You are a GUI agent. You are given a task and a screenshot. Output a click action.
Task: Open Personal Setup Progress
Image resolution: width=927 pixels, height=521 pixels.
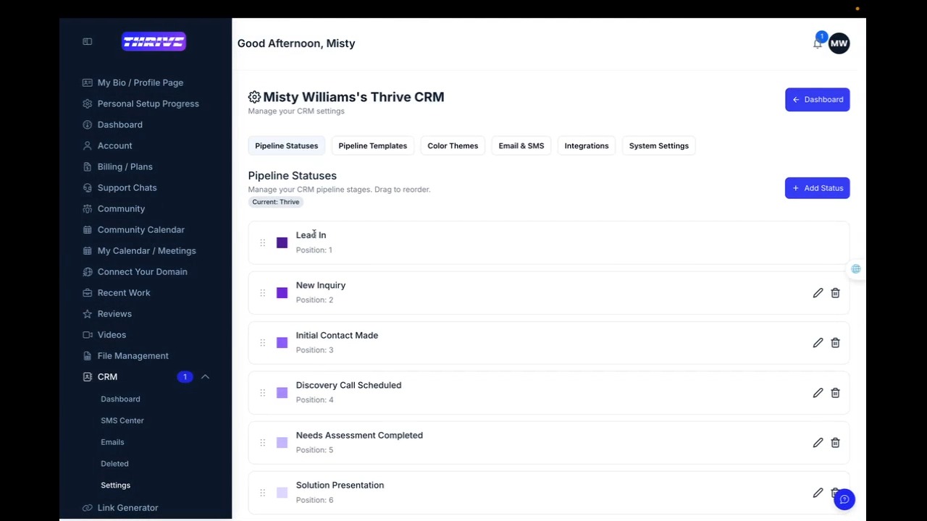pyautogui.click(x=148, y=103)
